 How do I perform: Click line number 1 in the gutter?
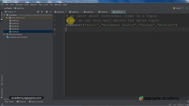point(55,16)
